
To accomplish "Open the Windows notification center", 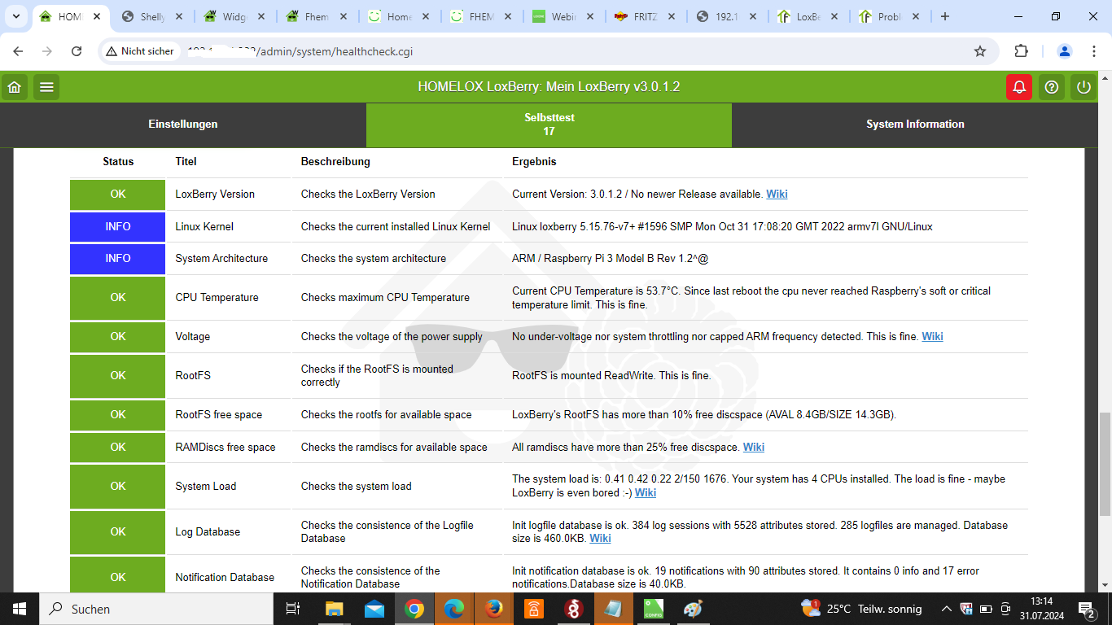I will point(1088,609).
